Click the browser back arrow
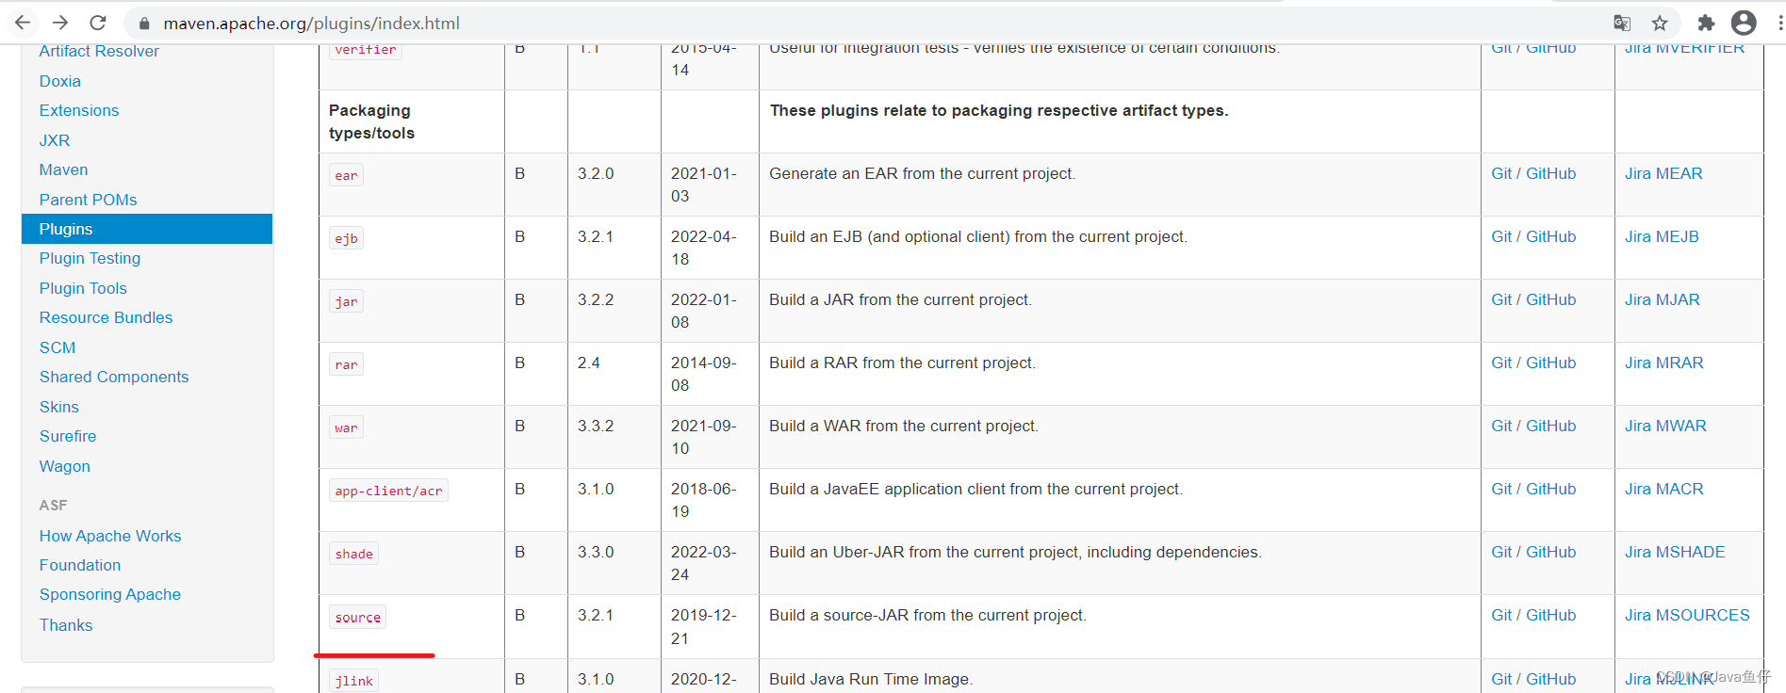This screenshot has height=693, width=1786. (23, 23)
